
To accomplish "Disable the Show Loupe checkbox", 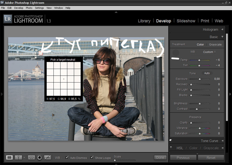I will 92,157.
